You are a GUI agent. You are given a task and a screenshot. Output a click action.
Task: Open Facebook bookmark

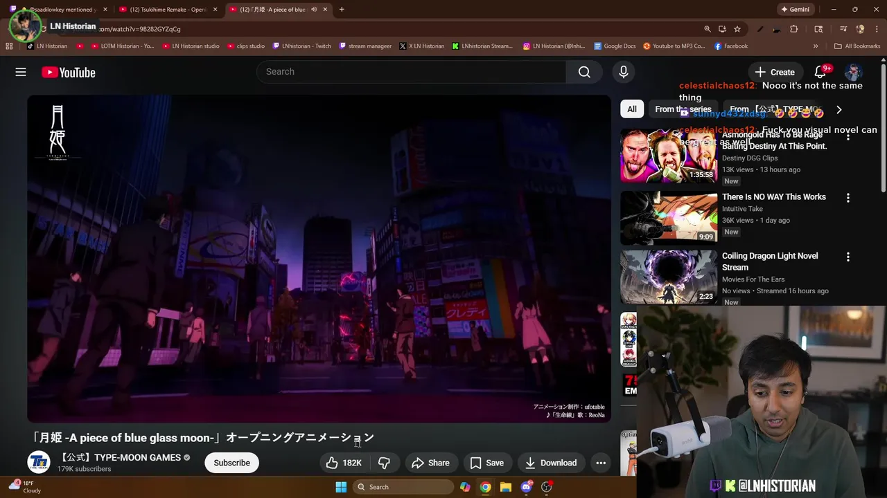(x=730, y=46)
